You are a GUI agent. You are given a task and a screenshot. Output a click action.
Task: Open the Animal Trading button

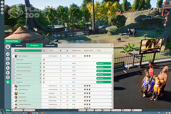tap(17, 110)
